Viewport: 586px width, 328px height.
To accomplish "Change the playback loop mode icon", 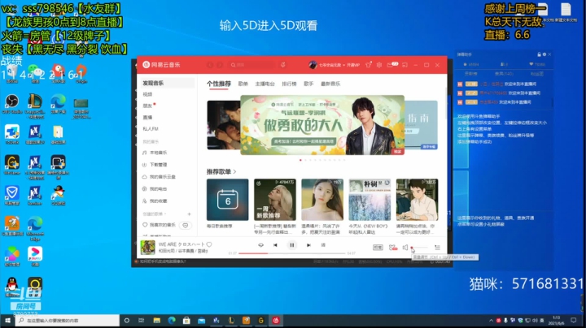I will (x=261, y=245).
